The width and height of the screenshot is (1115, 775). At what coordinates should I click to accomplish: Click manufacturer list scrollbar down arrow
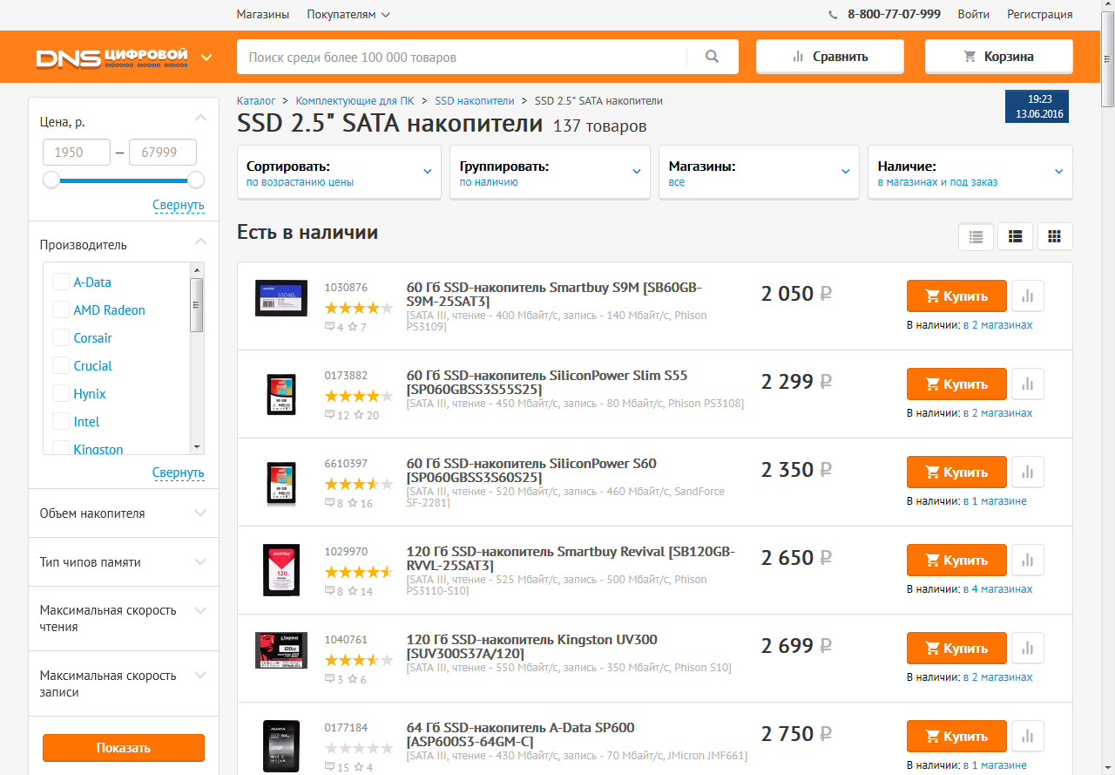coord(197,446)
